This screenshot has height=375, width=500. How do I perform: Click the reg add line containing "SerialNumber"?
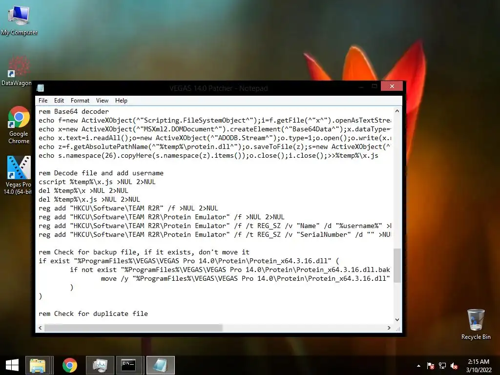(215, 234)
